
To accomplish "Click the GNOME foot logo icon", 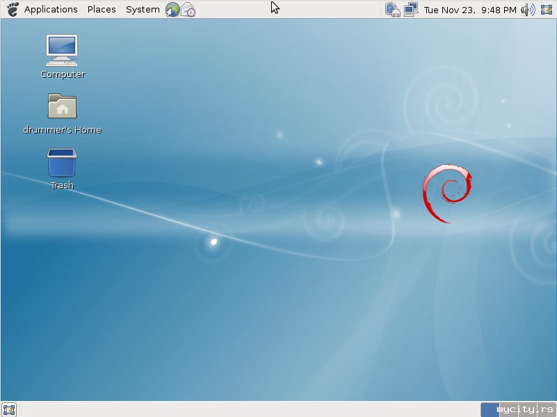I will pyautogui.click(x=13, y=9).
